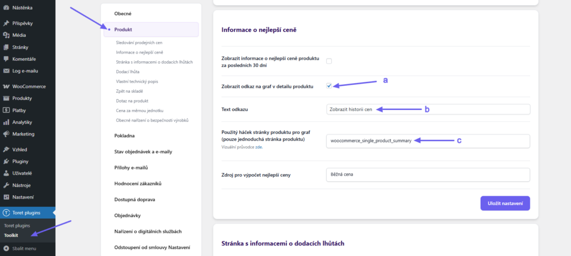Viewport: 571px width, 256px height.
Task: Jump to Zpět na skladě subsection
Action: click(x=130, y=91)
